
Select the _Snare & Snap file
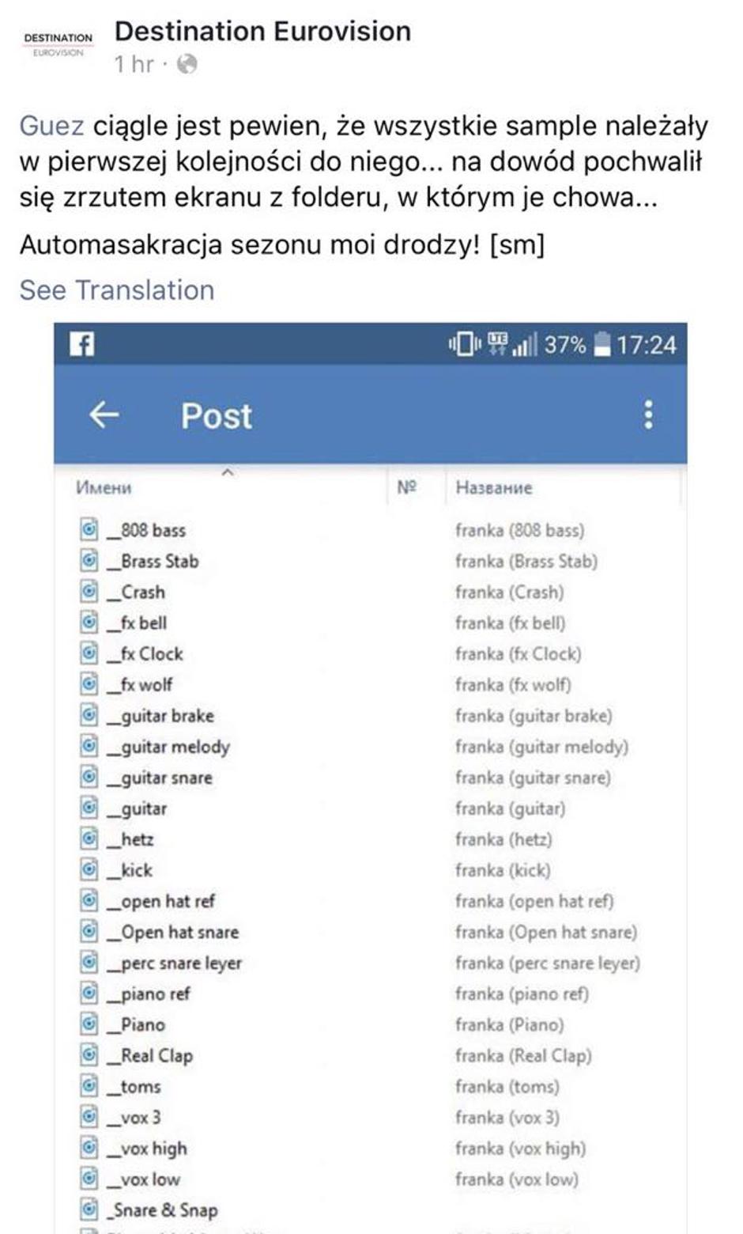point(165,1209)
